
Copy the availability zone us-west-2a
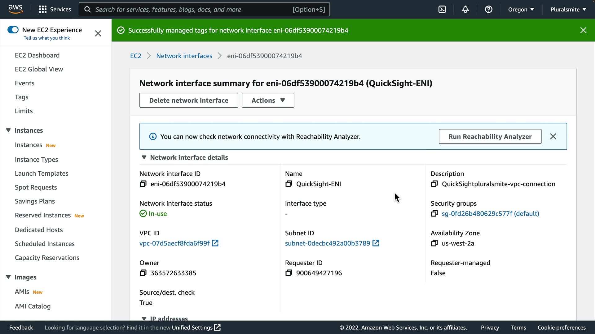[434, 243]
